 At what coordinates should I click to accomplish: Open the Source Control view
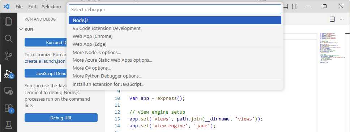pyautogui.click(x=8, y=56)
